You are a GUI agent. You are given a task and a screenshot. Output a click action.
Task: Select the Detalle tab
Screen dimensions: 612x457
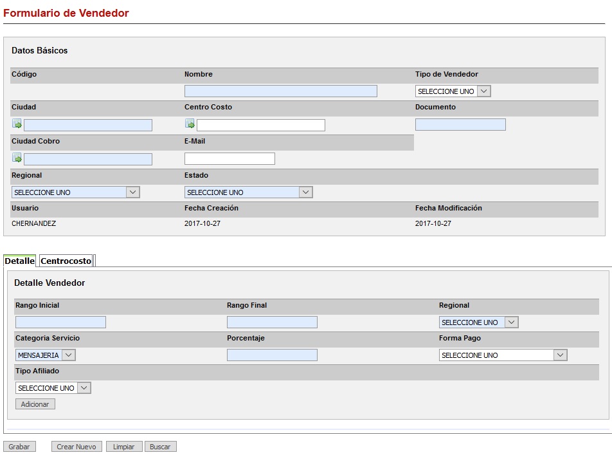[x=19, y=261]
